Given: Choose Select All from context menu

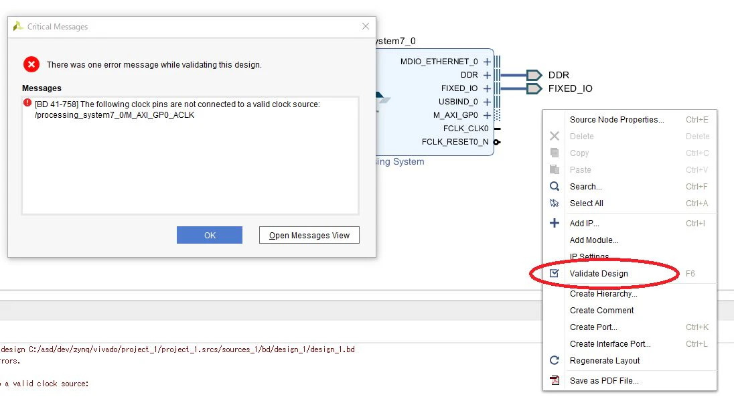Looking at the screenshot, I should [630, 204].
